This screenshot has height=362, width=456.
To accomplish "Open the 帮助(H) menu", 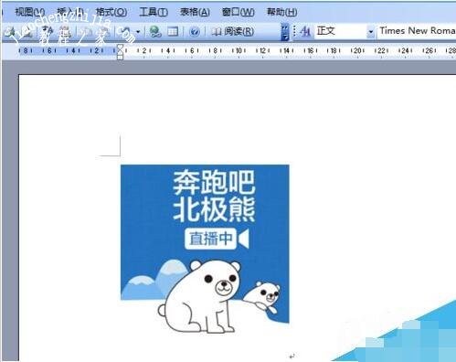I will pyautogui.click(x=281, y=12).
